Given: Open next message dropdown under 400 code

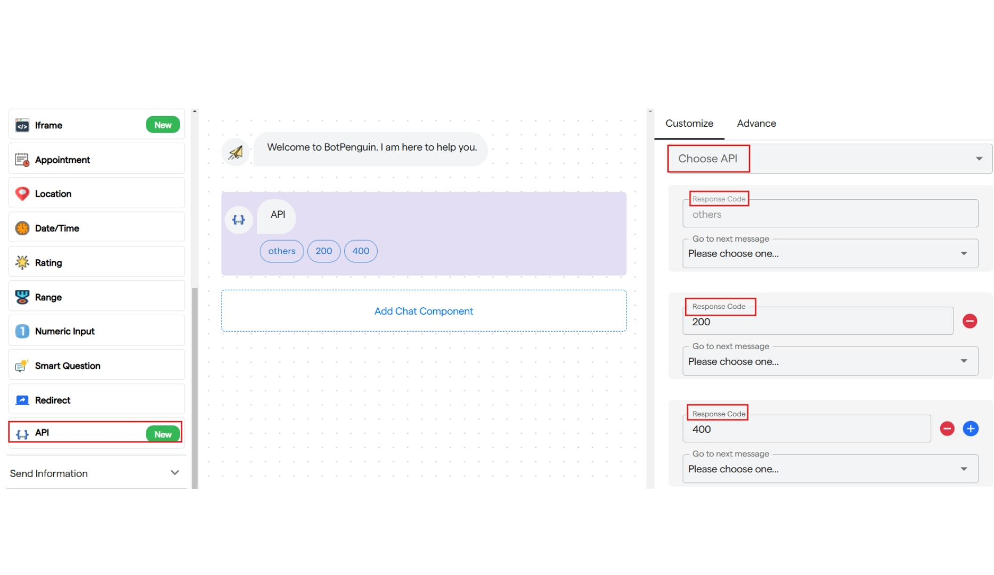Looking at the screenshot, I should click(830, 469).
